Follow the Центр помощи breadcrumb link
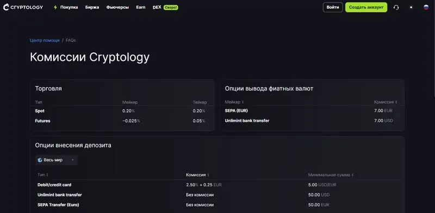This screenshot has height=213, width=435. [x=45, y=40]
